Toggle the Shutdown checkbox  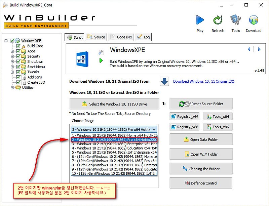tap(18, 61)
